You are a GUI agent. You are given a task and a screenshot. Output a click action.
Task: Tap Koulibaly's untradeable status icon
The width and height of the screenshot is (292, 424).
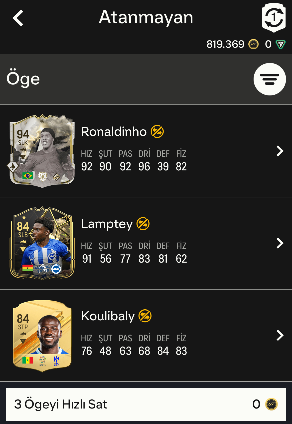click(x=145, y=316)
